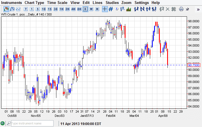Click the Type instrument name field
Viewport: 202px width, 127px height.
[32, 123]
